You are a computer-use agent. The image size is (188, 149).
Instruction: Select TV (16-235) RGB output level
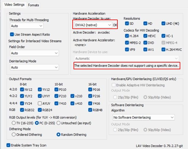[x=14, y=123]
